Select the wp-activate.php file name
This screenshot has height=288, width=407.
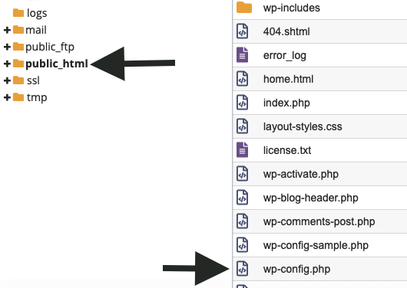tap(300, 175)
